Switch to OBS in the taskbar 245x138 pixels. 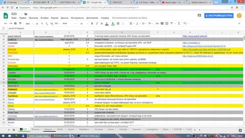(x=88, y=136)
